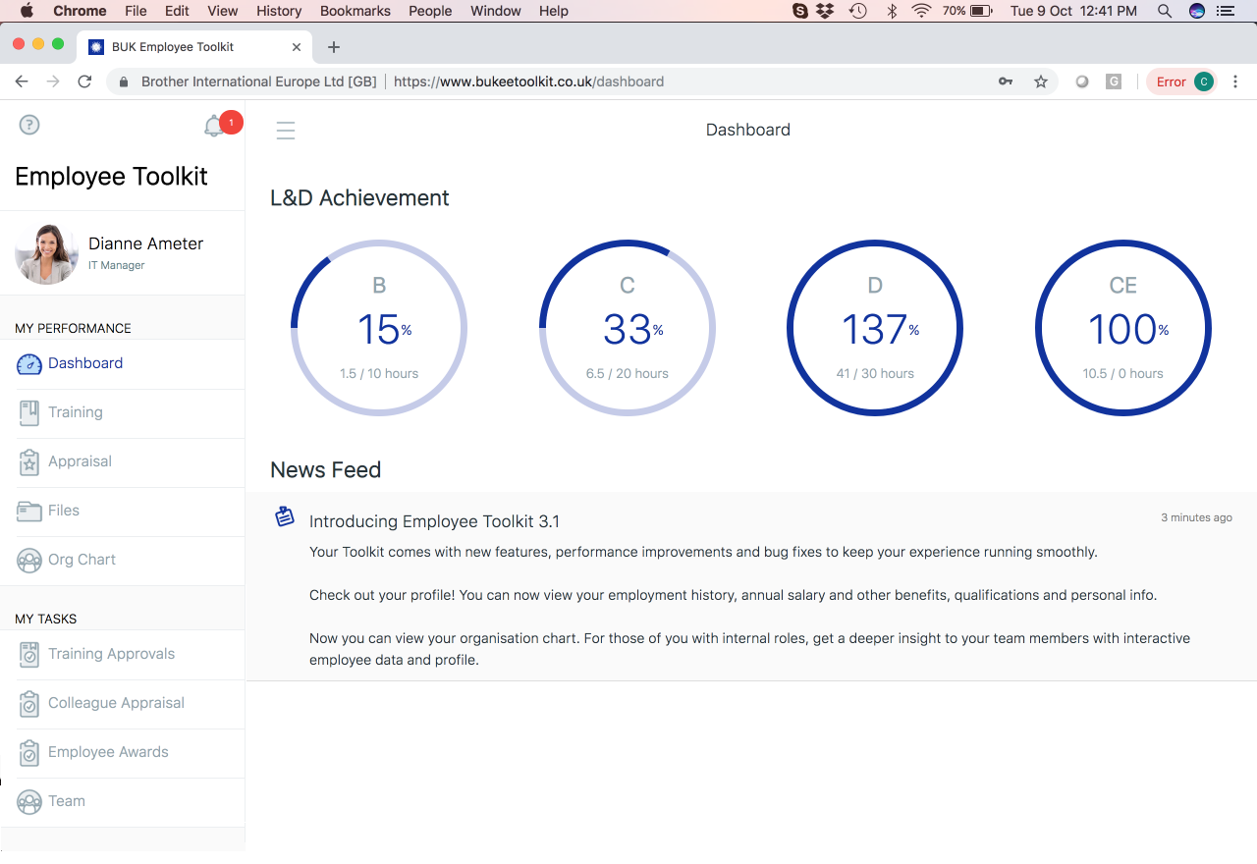Open the Bookmarks menu
The image size is (1257, 864).
pyautogui.click(x=355, y=11)
